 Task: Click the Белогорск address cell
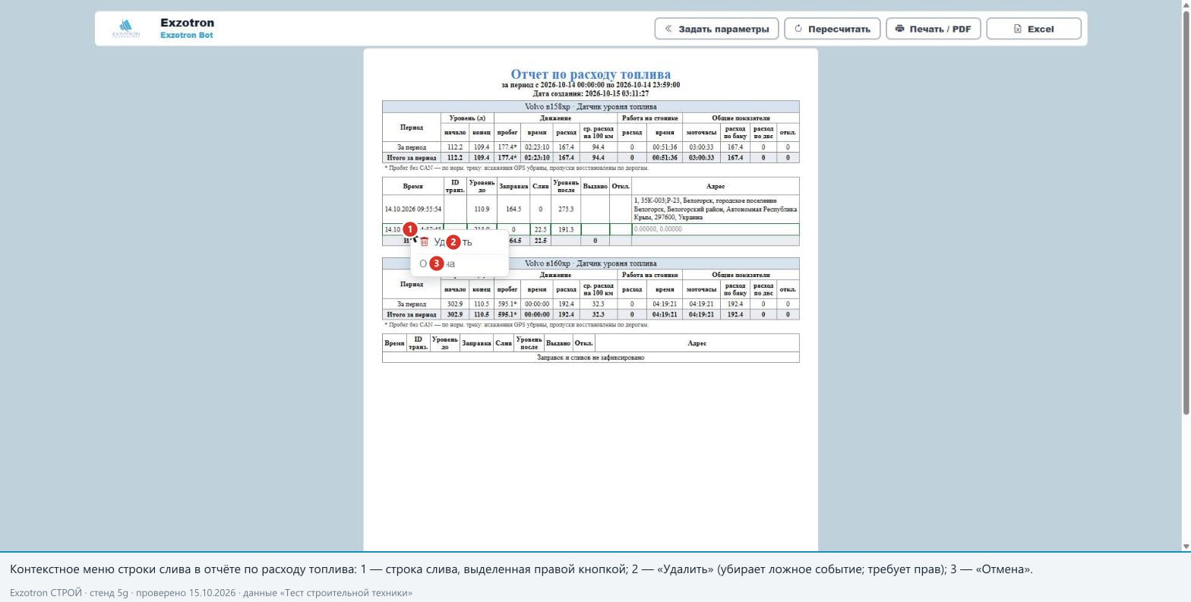tap(716, 209)
